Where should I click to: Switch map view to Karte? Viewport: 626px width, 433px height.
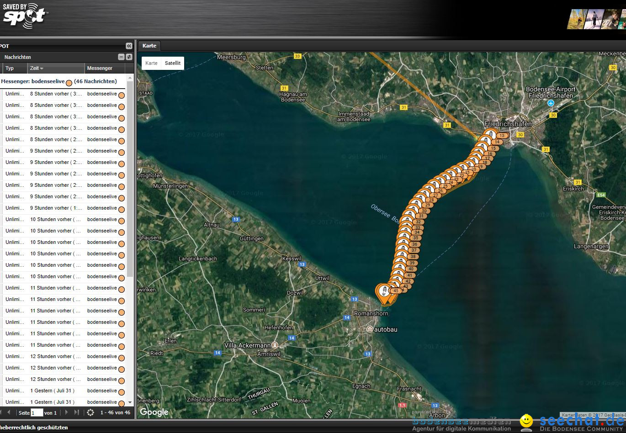152,63
